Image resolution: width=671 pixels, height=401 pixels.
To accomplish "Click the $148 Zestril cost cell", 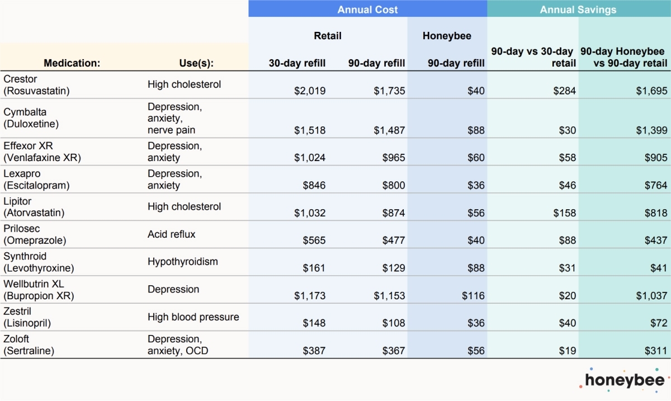I will pos(313,323).
